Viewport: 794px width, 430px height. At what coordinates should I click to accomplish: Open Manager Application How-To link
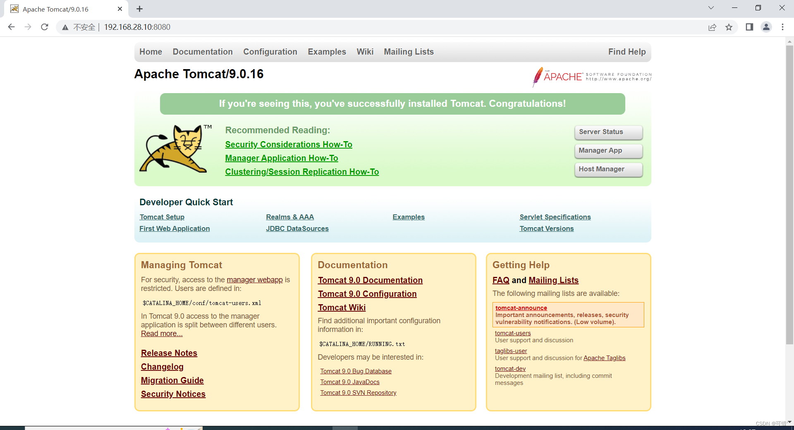282,158
